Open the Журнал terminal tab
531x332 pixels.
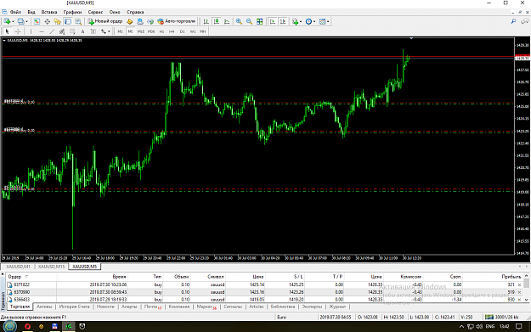click(x=337, y=307)
